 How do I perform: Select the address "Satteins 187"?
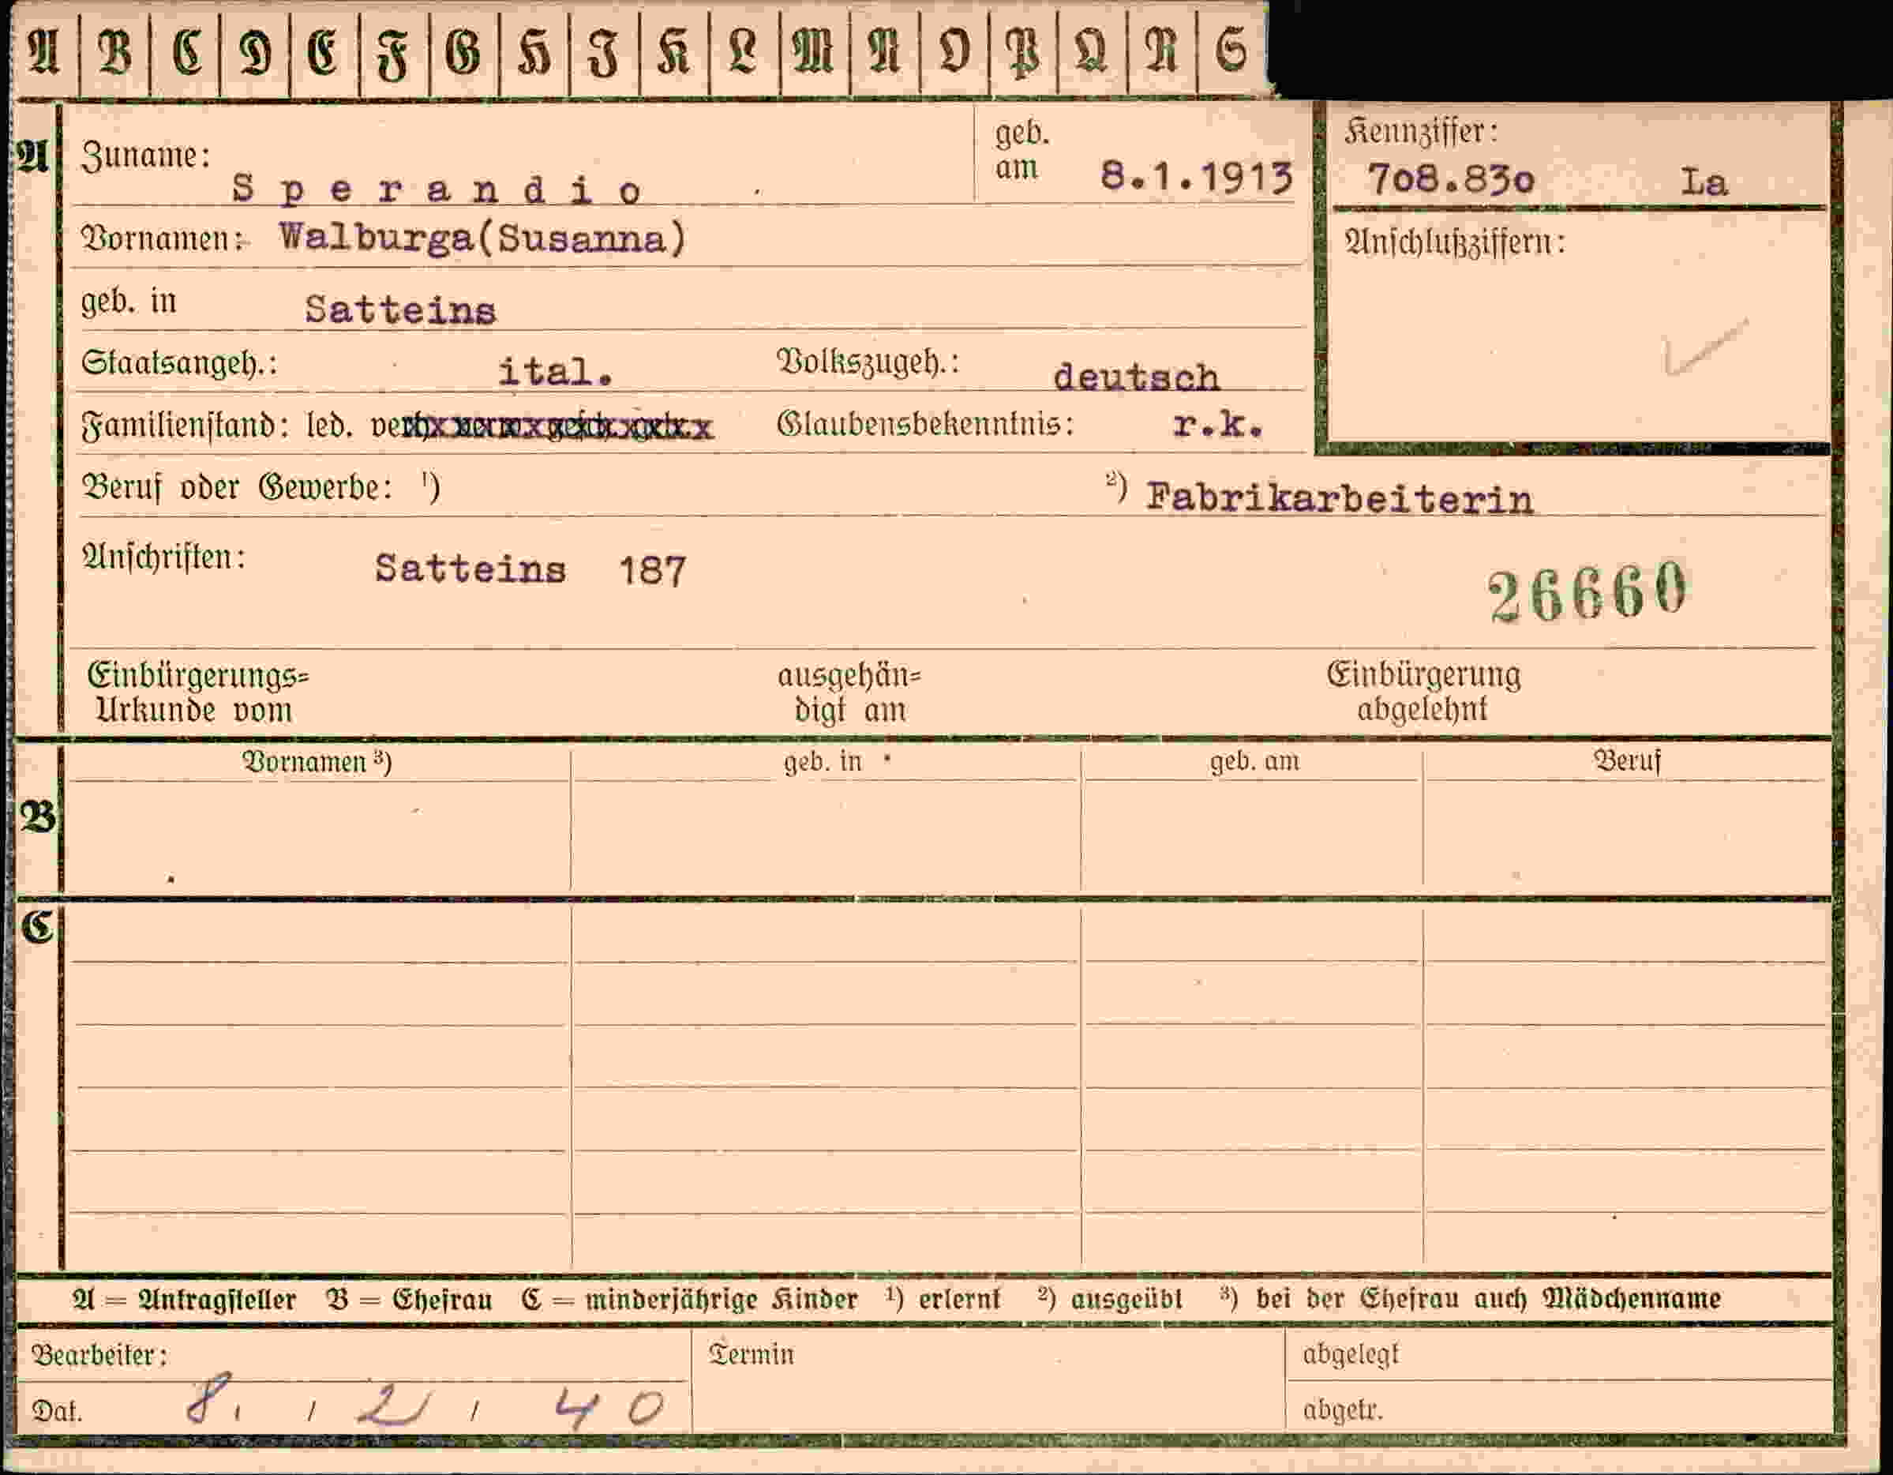pos(530,570)
